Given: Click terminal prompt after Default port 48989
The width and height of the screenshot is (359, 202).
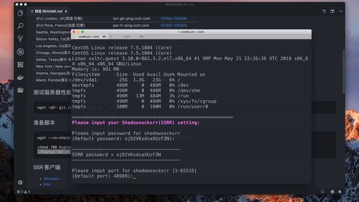Looking at the screenshot, I should (x=135, y=176).
